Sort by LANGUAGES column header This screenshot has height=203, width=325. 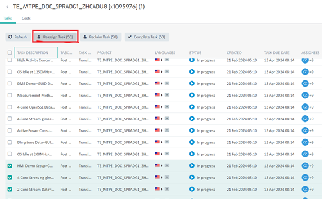coord(165,53)
